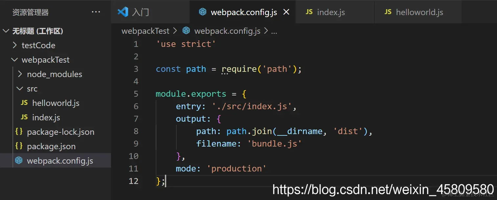Click 'production' string on line 11
The image size is (497, 200).
(x=237, y=169)
